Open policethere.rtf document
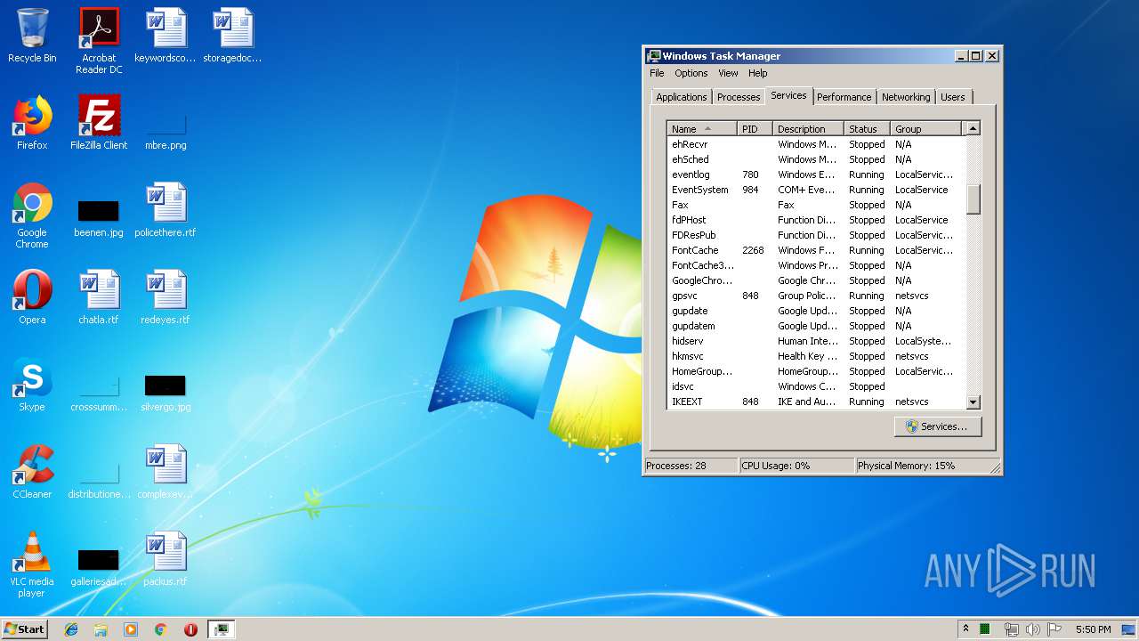The height and width of the screenshot is (641, 1139). [166, 210]
